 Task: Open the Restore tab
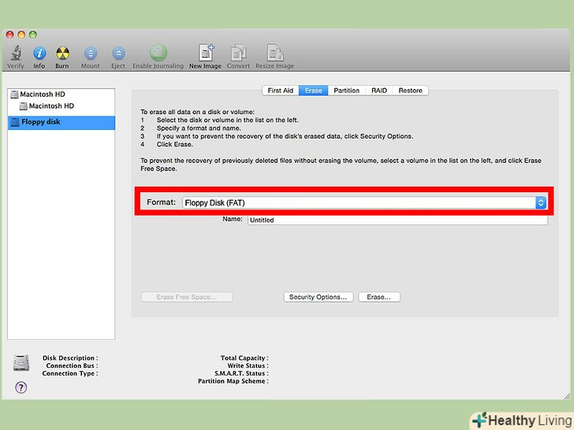coord(410,91)
